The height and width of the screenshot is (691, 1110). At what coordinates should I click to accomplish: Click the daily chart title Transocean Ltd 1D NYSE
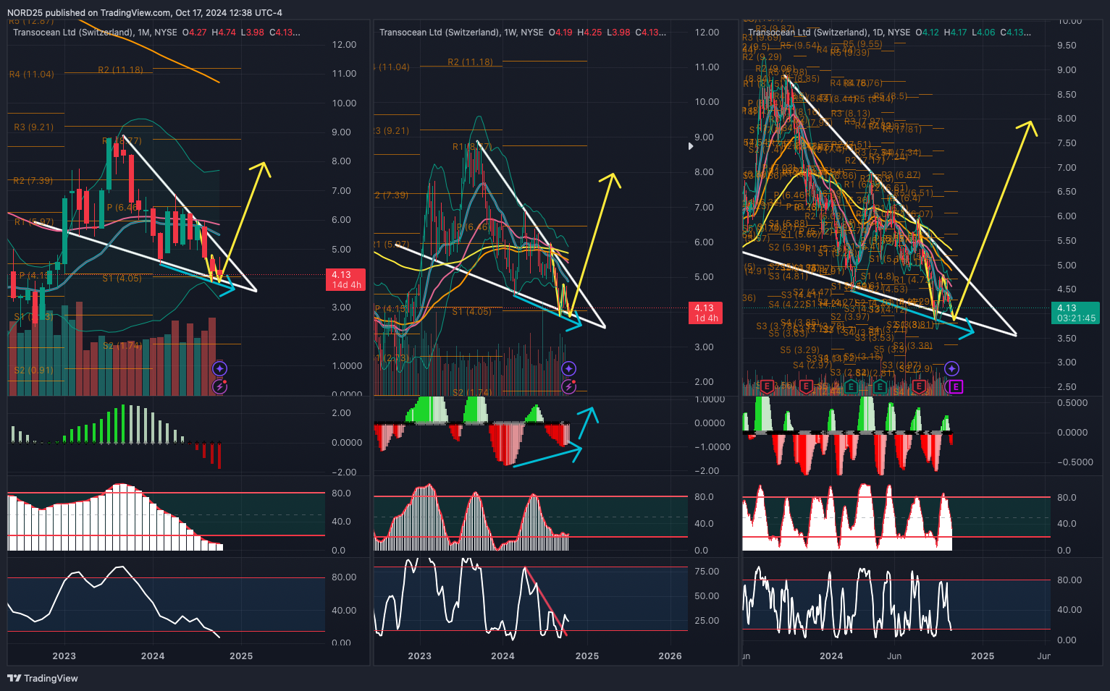tap(830, 33)
